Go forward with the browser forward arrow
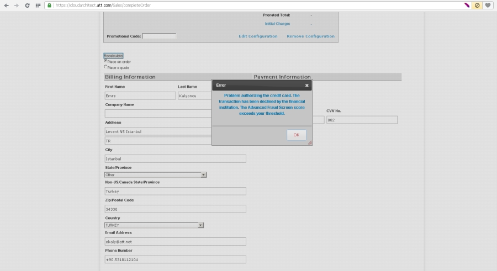497x271 pixels. [17, 6]
